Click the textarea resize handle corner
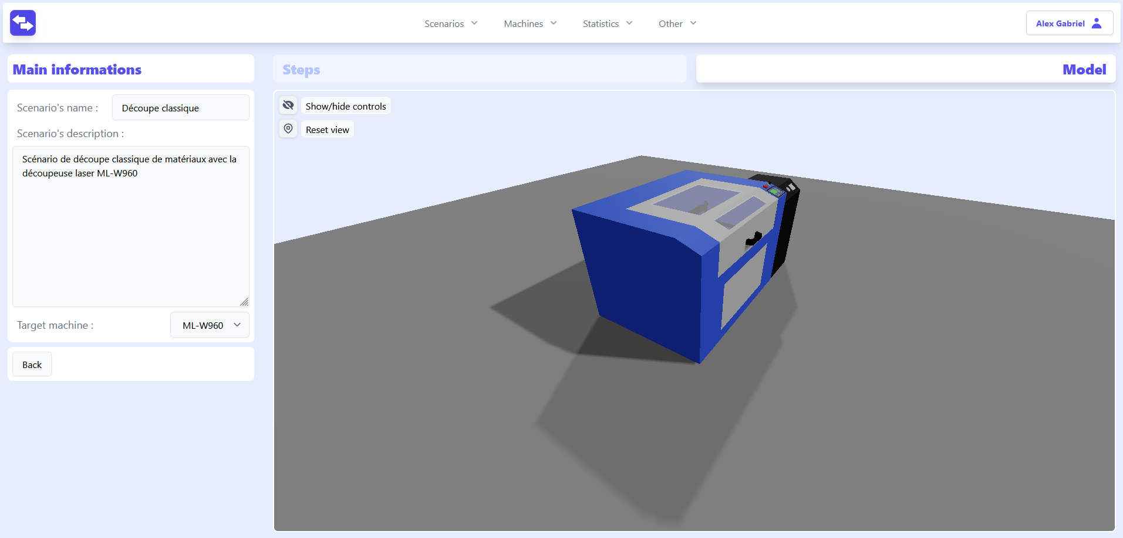This screenshot has width=1123, height=538. pyautogui.click(x=244, y=302)
